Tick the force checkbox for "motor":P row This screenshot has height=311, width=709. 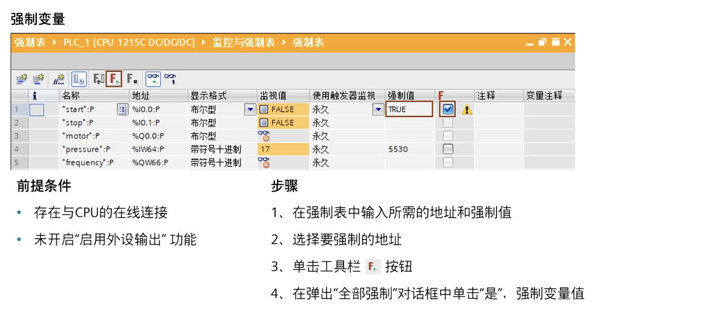(448, 136)
